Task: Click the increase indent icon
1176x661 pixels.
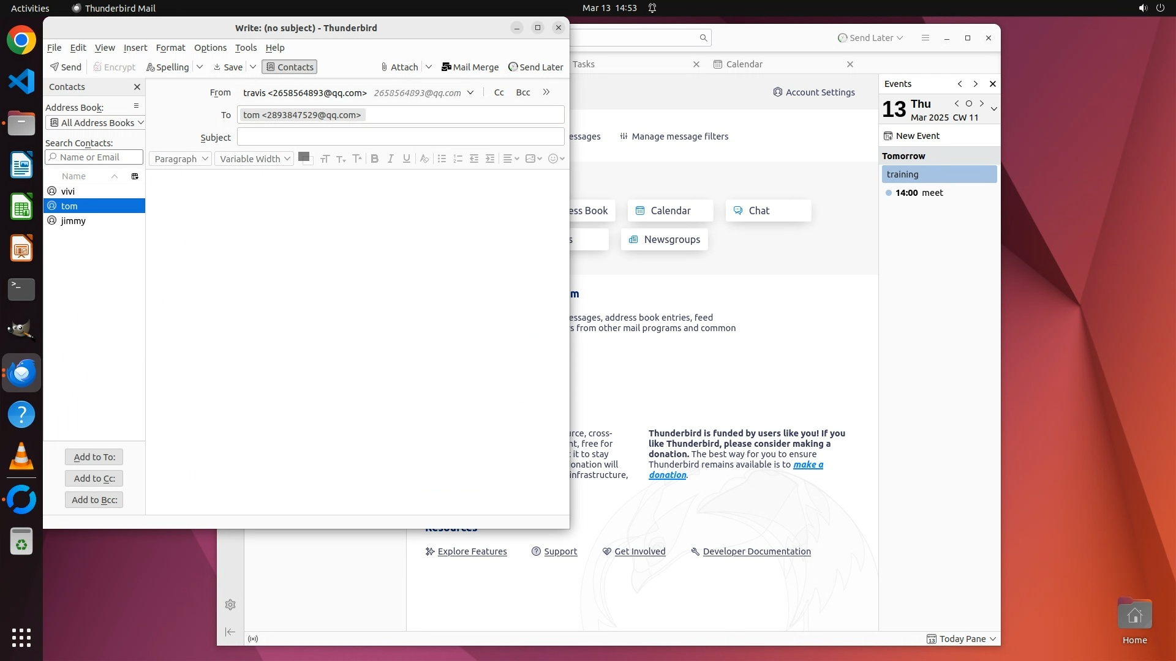Action: tap(490, 159)
